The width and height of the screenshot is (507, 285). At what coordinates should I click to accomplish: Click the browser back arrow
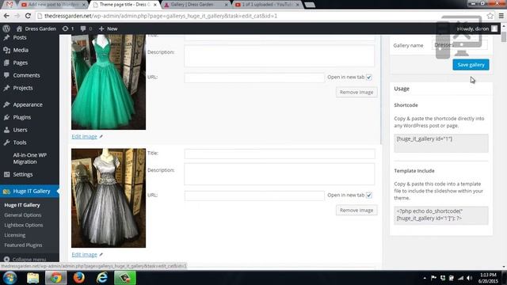pos(6,16)
